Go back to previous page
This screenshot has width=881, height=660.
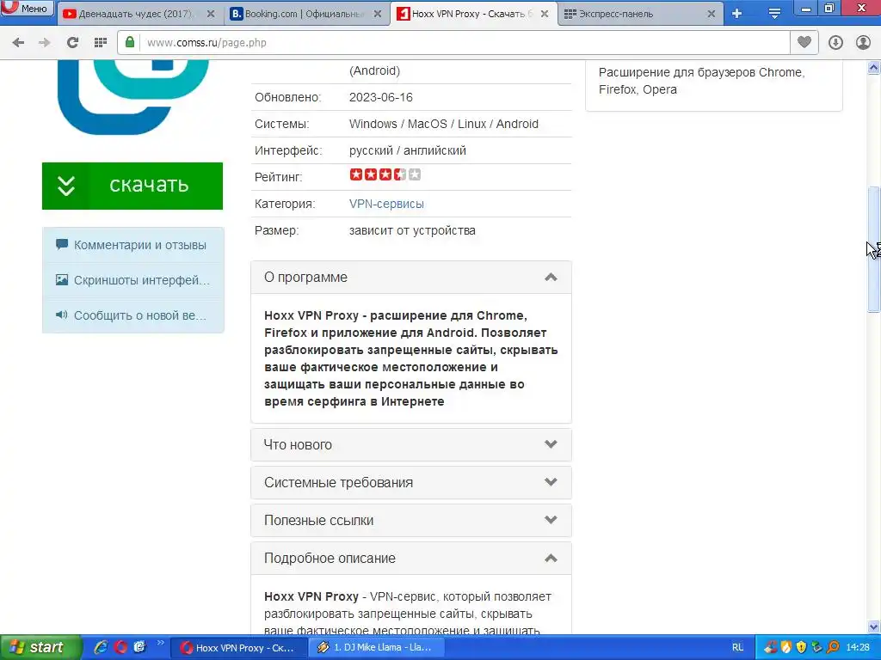(18, 43)
